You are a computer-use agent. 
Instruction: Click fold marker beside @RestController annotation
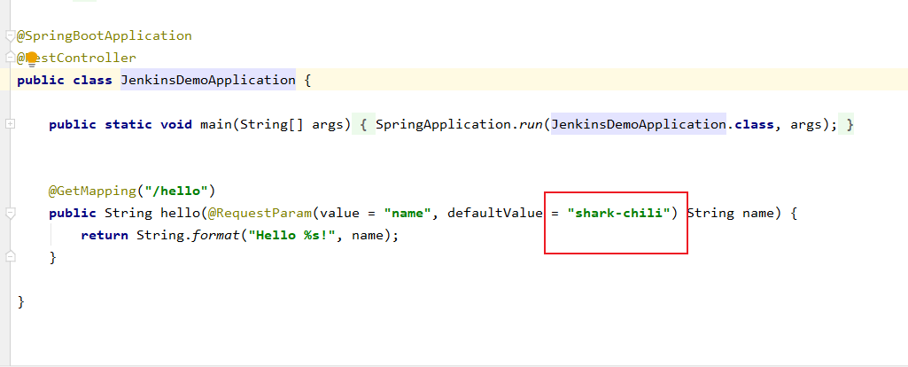coord(10,59)
